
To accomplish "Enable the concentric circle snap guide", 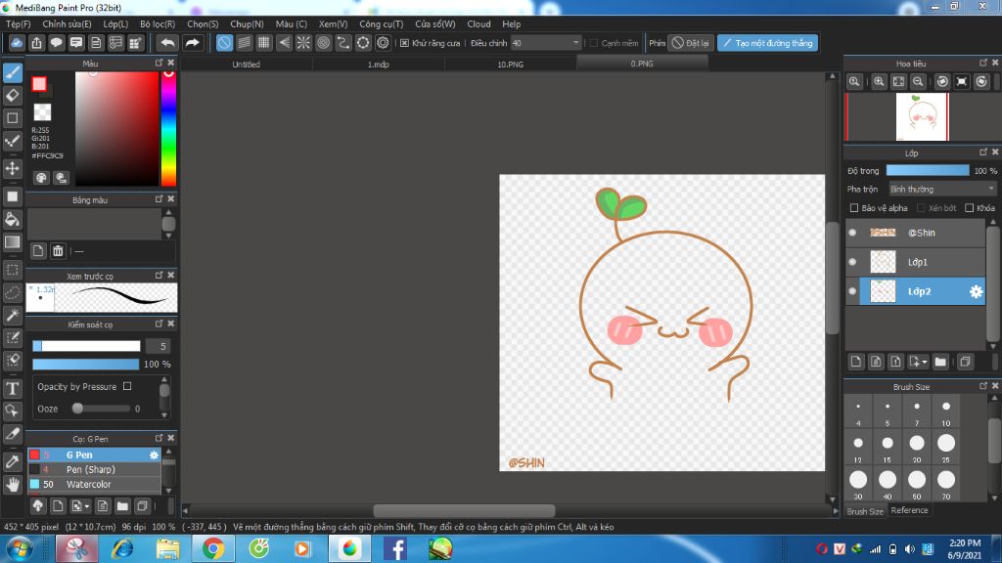I will tap(323, 43).
